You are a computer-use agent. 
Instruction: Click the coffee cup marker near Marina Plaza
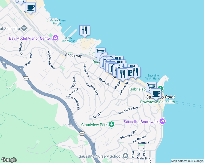coord(30,8)
